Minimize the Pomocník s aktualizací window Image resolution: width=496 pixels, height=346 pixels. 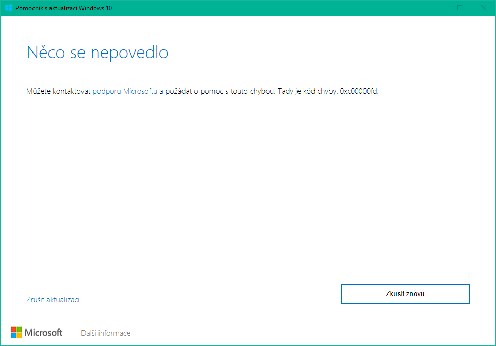437,8
